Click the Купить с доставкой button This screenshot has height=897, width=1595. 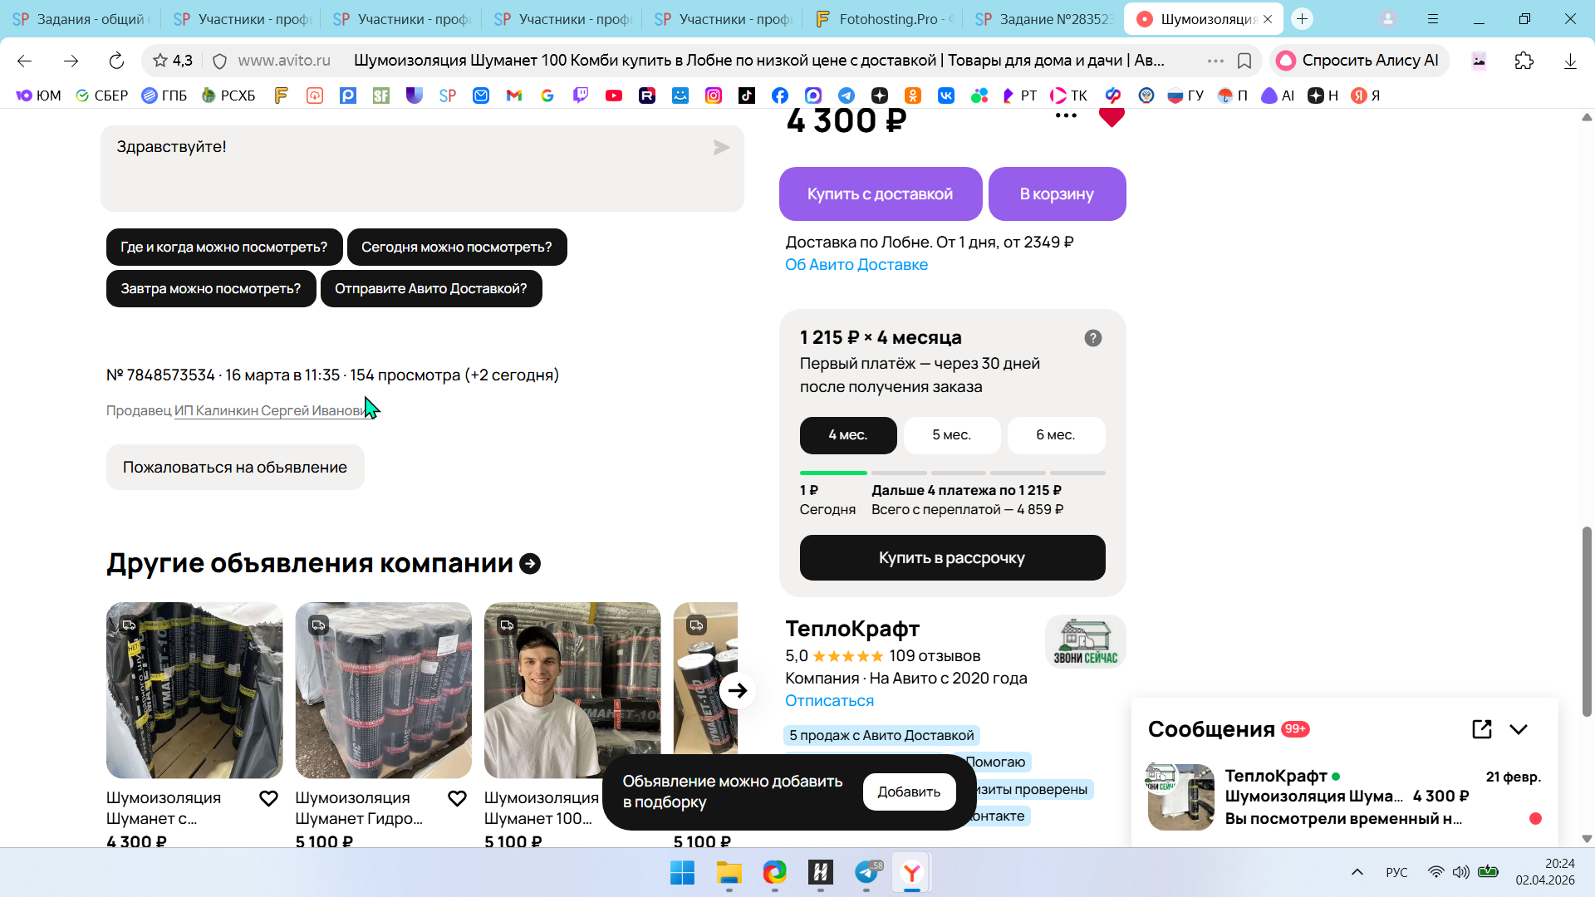pos(880,194)
